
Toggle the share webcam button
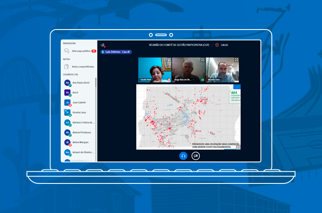196,156
